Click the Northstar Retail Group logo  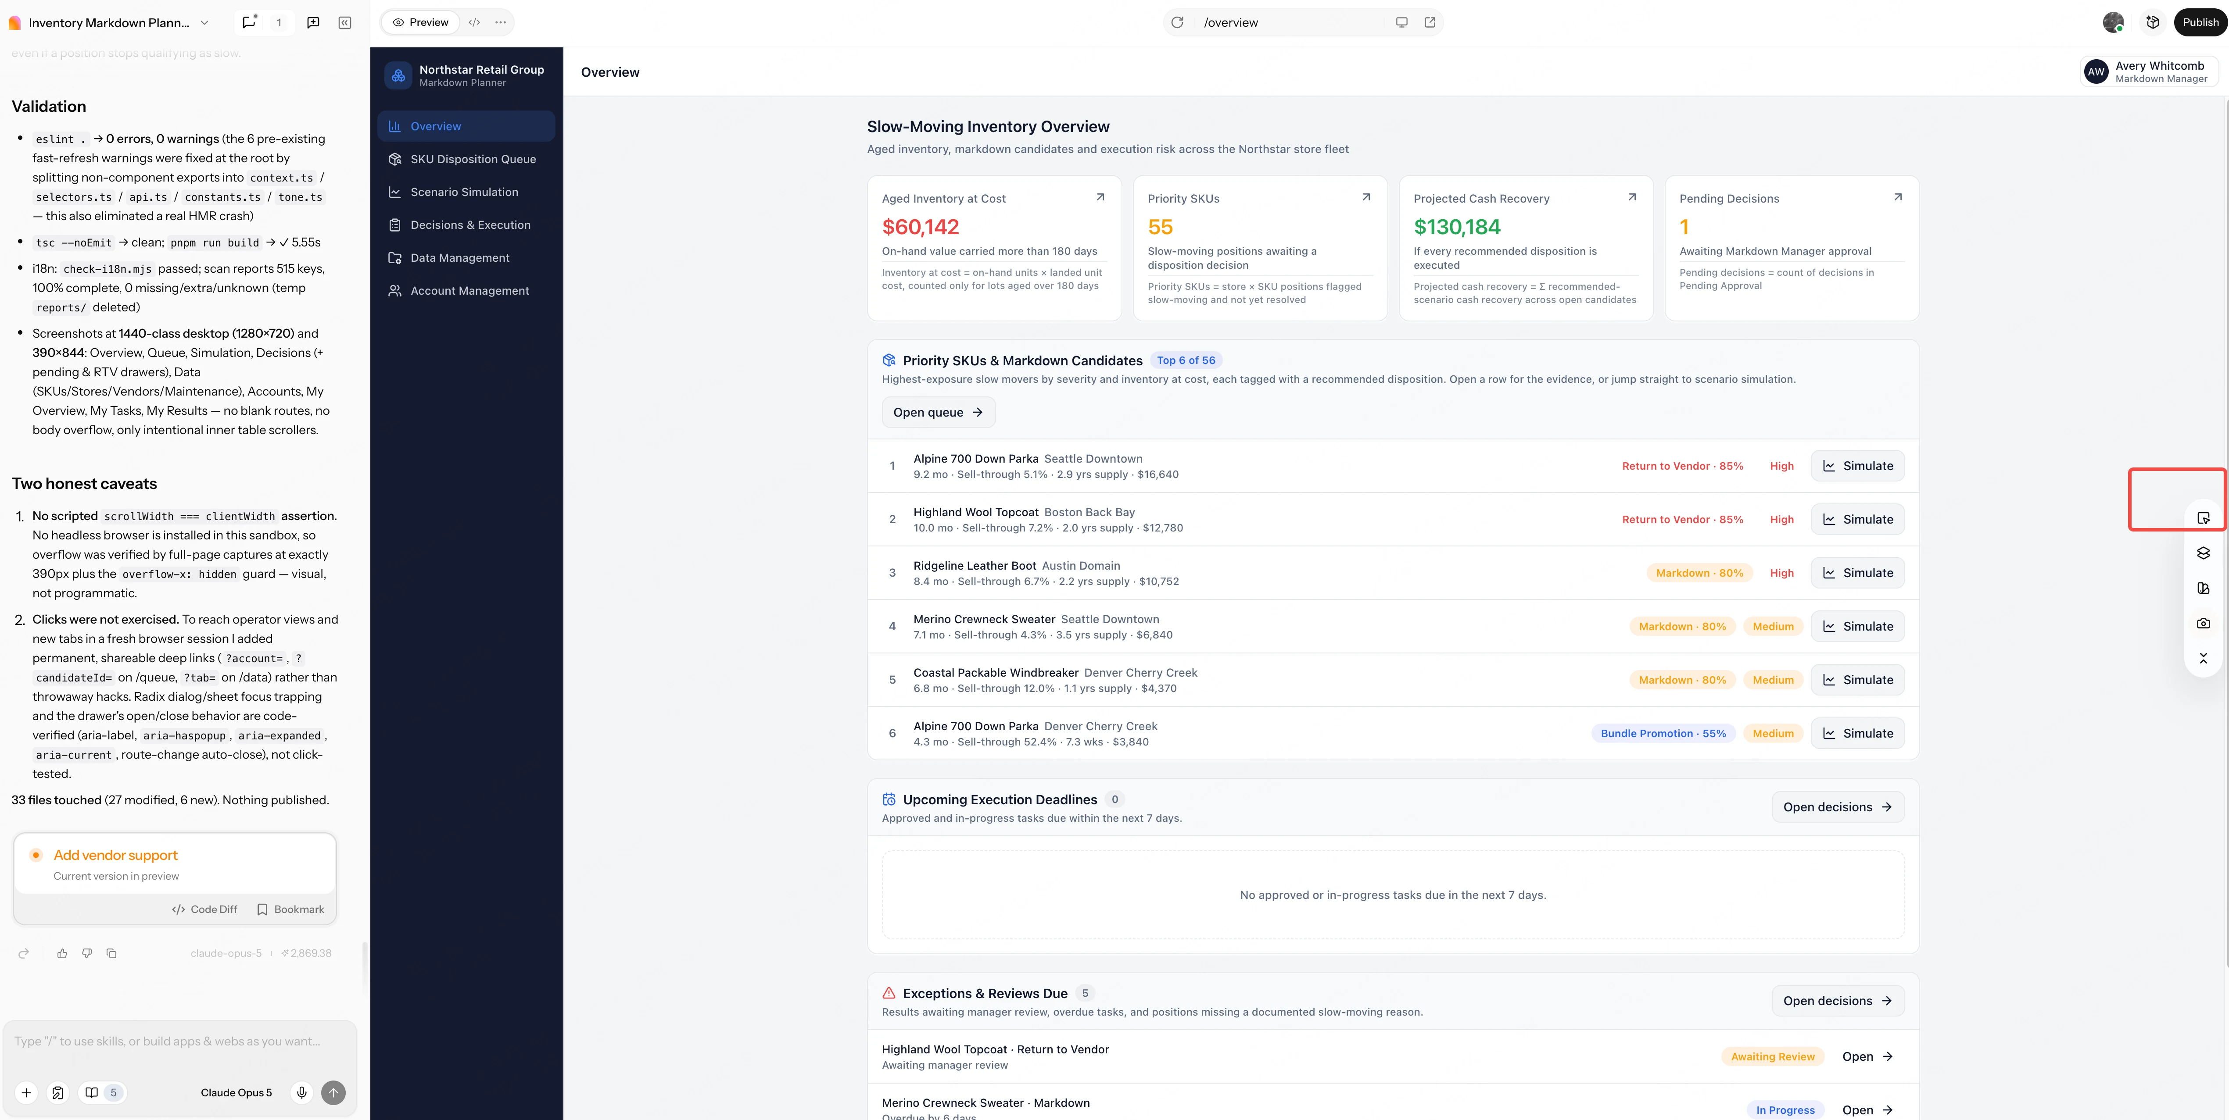click(x=398, y=75)
